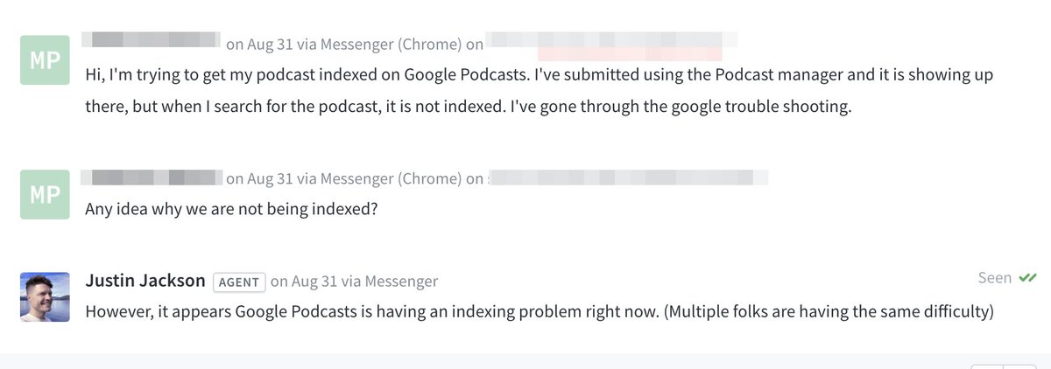Click the AGENT badge next to Justin Jackson
The height and width of the screenshot is (369, 1051).
tap(238, 282)
